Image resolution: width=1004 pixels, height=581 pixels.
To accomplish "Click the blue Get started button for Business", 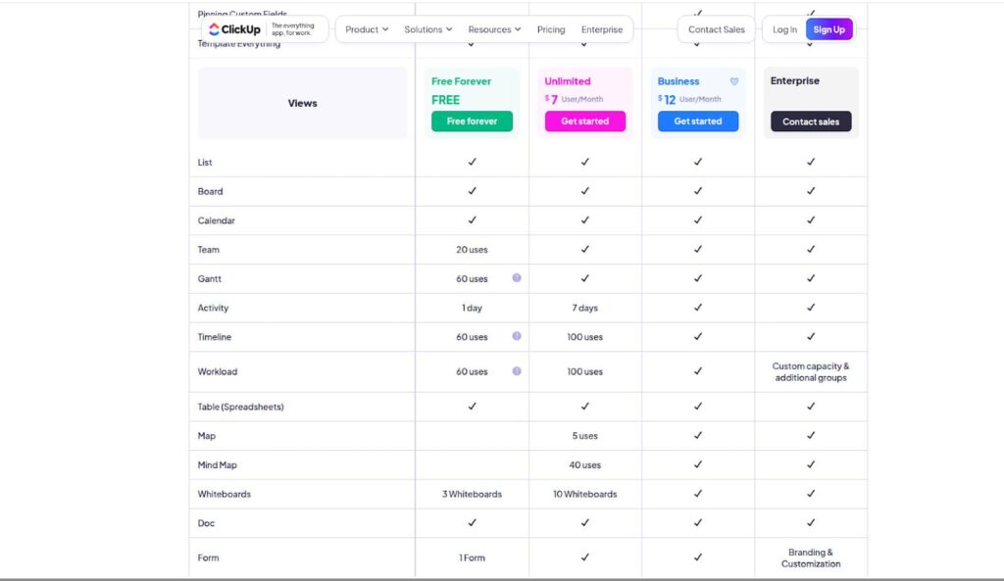I will [x=698, y=121].
